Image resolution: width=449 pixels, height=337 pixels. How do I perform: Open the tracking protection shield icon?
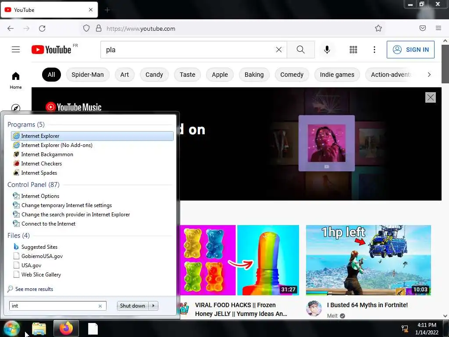[86, 28]
